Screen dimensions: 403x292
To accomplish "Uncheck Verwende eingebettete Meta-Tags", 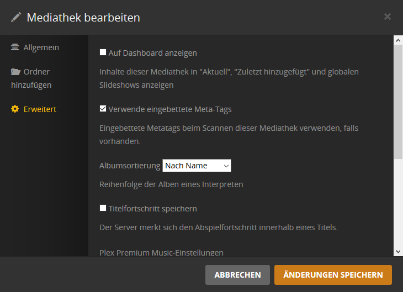I will tap(103, 109).
